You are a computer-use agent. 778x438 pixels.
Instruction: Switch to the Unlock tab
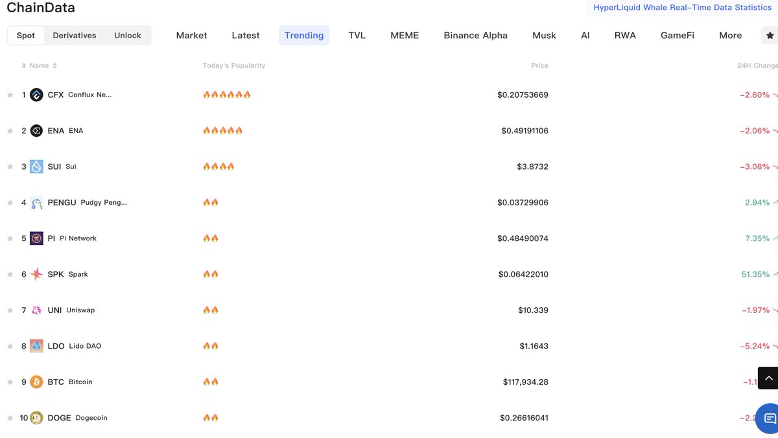(x=128, y=36)
